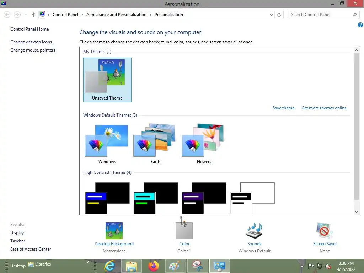Apply the Windows default theme
Viewport: 364px width, 273px height.
click(x=107, y=144)
